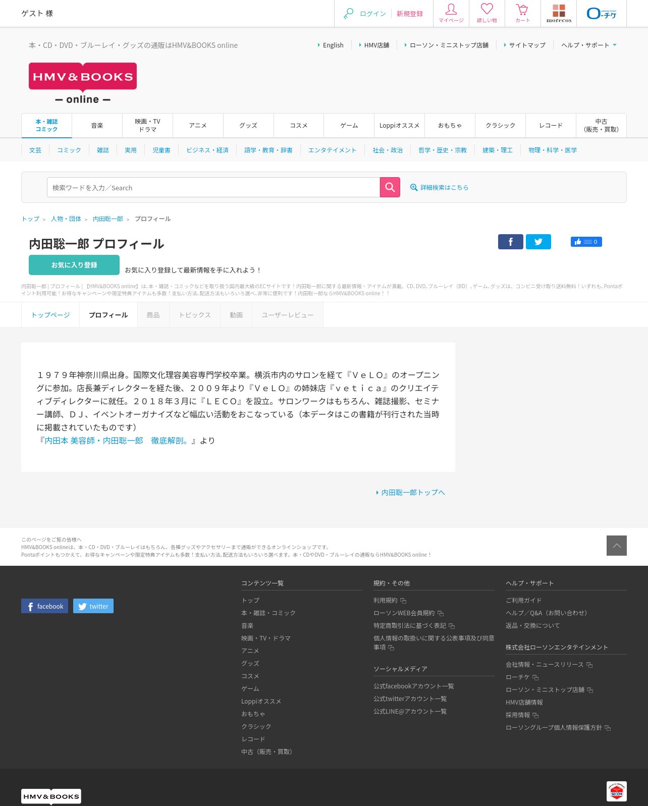Select the グッズ category tab

click(x=249, y=126)
